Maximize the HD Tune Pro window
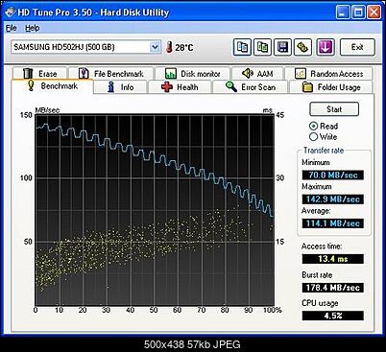386x352 pixels. coord(358,12)
